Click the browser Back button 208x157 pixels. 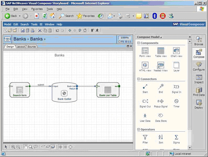tap(11, 16)
